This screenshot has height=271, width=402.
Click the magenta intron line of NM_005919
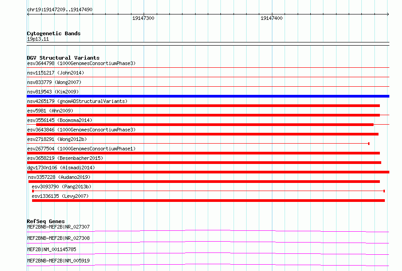(208, 265)
